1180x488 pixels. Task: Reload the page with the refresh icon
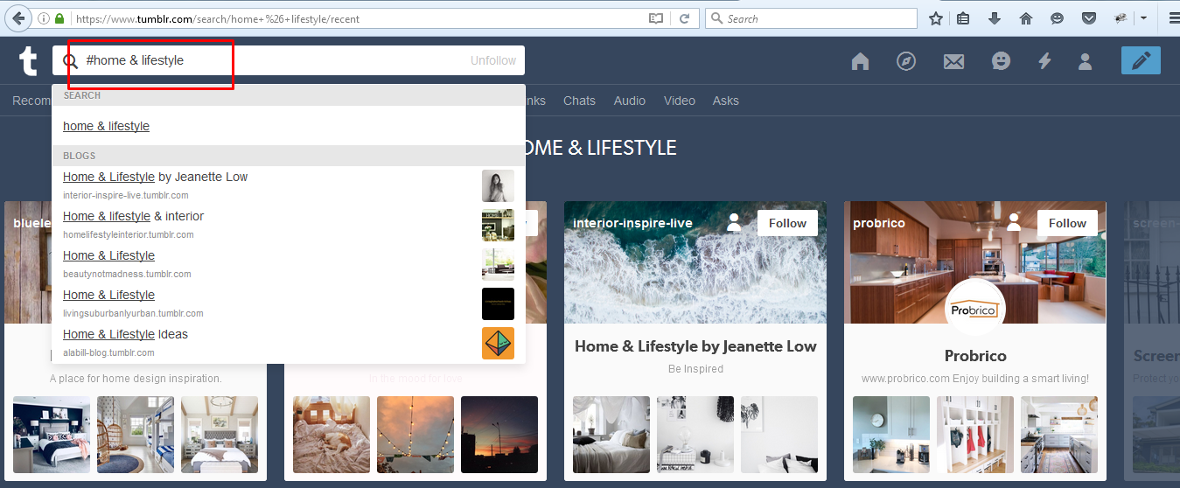[685, 18]
